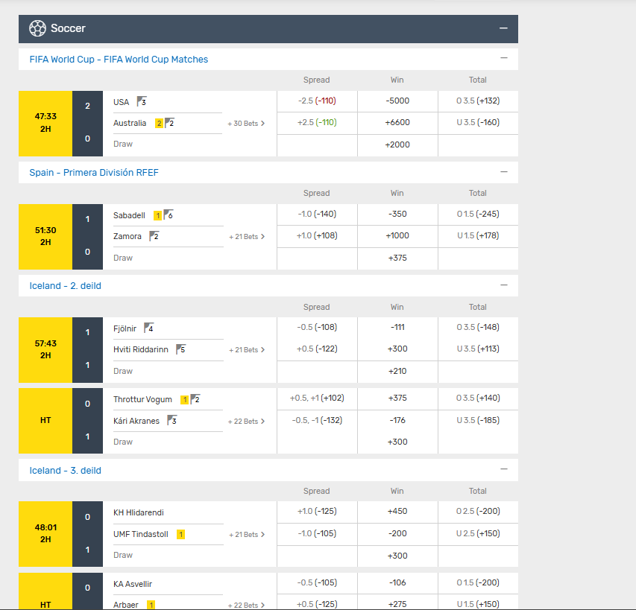Click Throttur Vogum yellow card icon
Viewport: 636px width, 610px height.
click(x=185, y=400)
